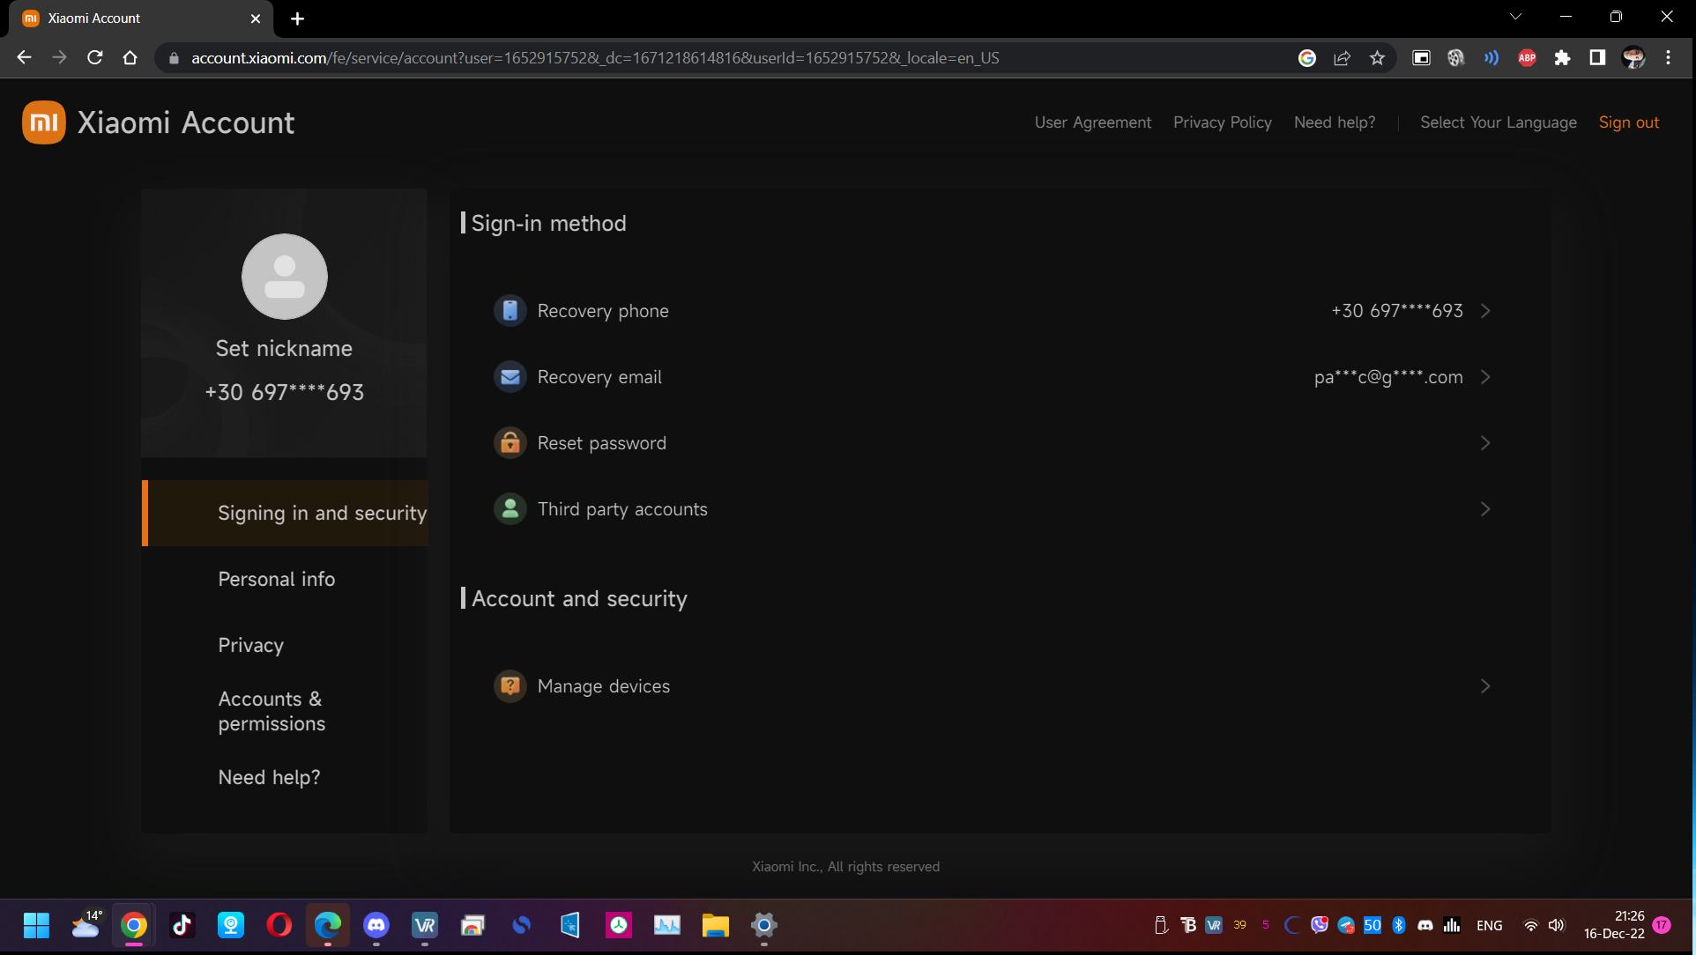Open Accounts & permissions section

(272, 711)
